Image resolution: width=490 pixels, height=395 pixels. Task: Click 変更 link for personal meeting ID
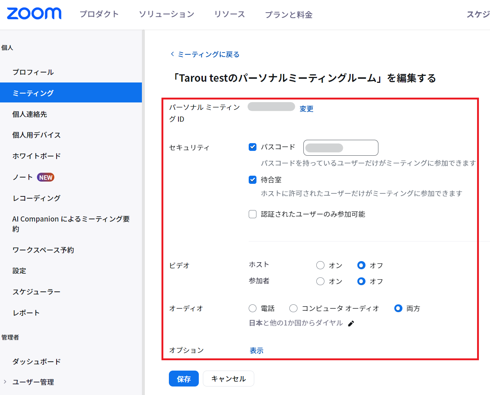pyautogui.click(x=306, y=109)
